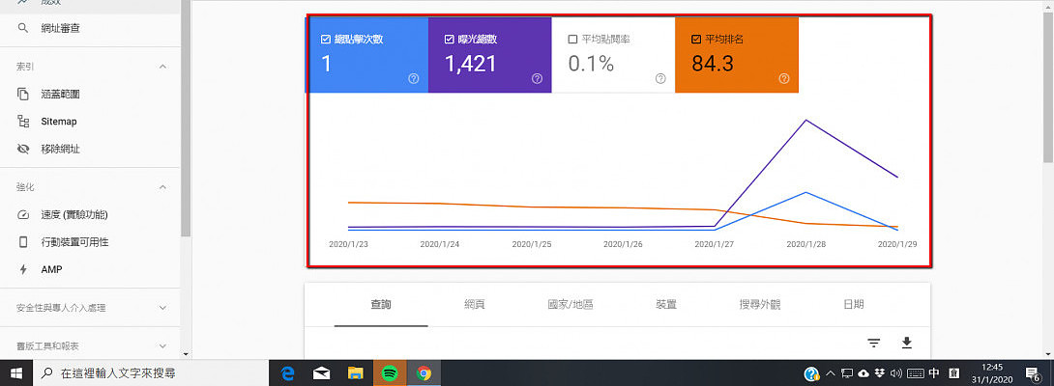Image resolution: width=1054 pixels, height=386 pixels.
Task: Click help icon on 平均點閱率 card
Action: (x=660, y=78)
